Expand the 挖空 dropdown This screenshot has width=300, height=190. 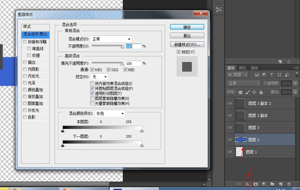99,77
